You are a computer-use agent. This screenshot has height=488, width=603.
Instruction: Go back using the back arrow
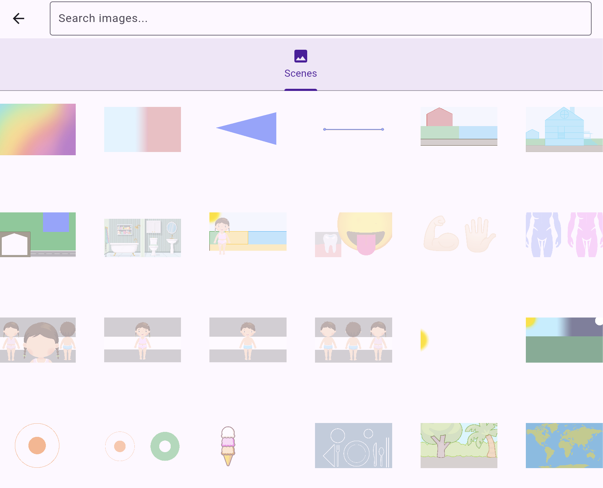click(18, 18)
